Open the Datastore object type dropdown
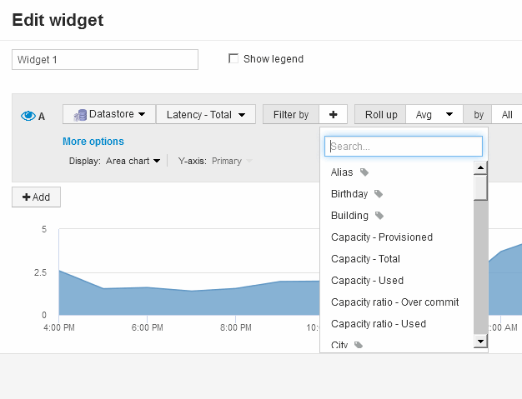Image resolution: width=522 pixels, height=399 pixels. (109, 115)
